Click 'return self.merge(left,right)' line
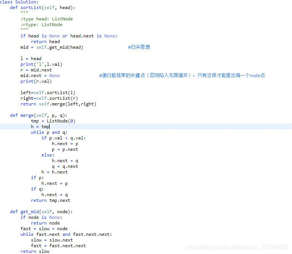 click(x=58, y=104)
